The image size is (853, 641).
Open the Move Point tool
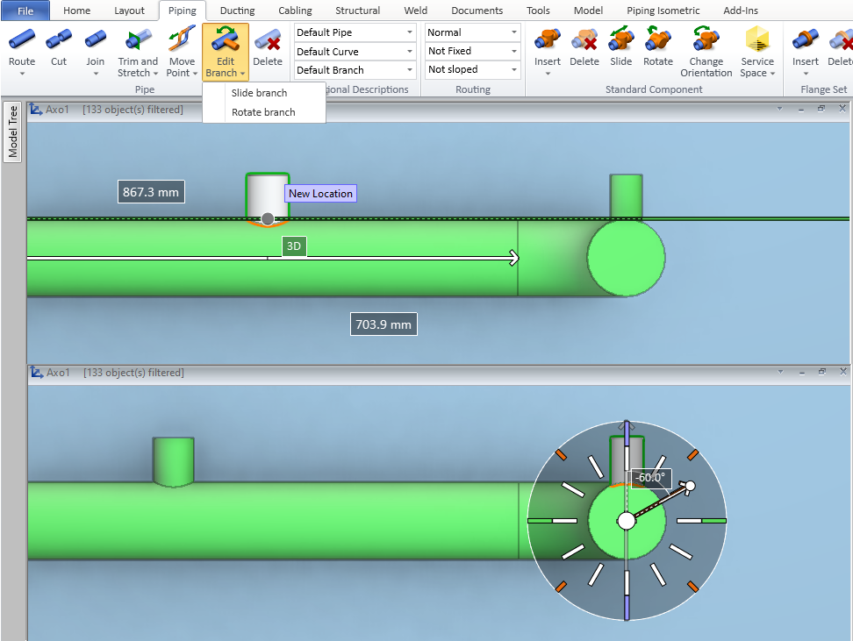(x=182, y=51)
